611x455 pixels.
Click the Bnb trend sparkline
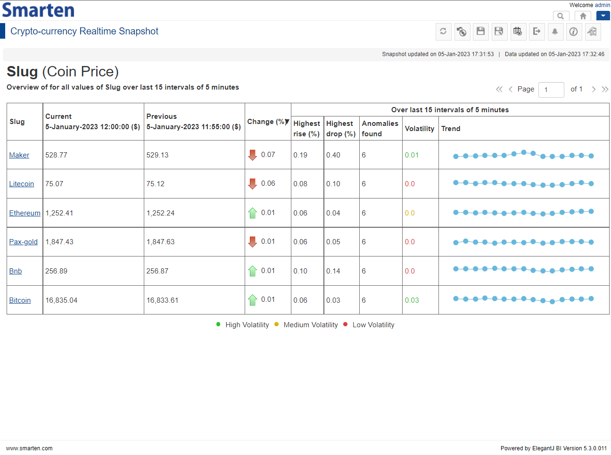(x=523, y=270)
